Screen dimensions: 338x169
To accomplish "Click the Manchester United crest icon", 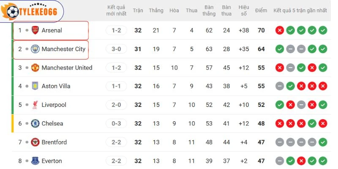I will click(x=35, y=68).
